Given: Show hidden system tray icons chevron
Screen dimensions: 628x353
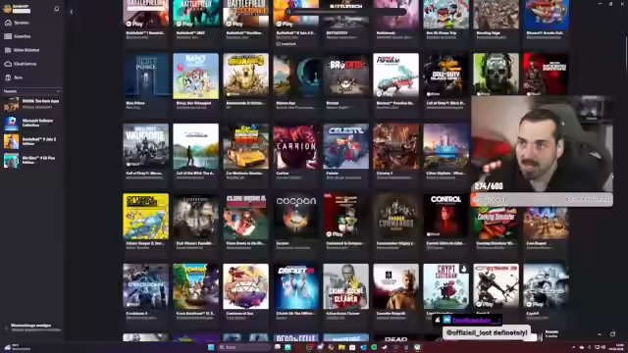Looking at the screenshot, I should 573,347.
